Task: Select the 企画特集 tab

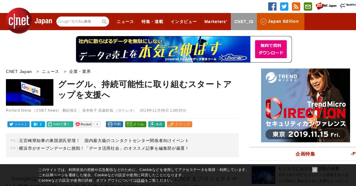Action: tap(305, 154)
